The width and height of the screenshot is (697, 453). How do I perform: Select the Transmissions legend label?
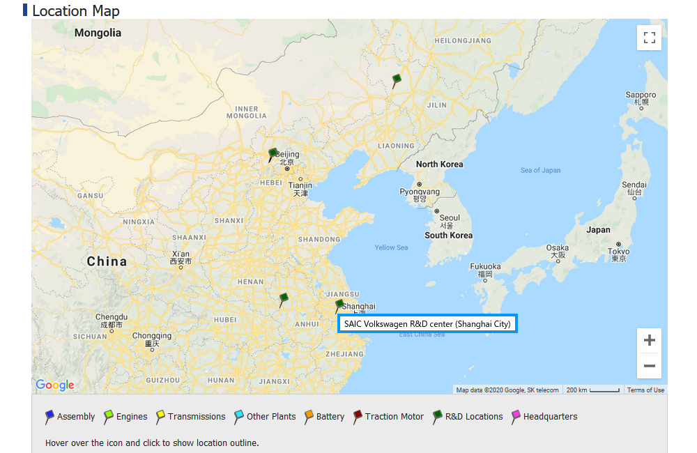pos(197,417)
